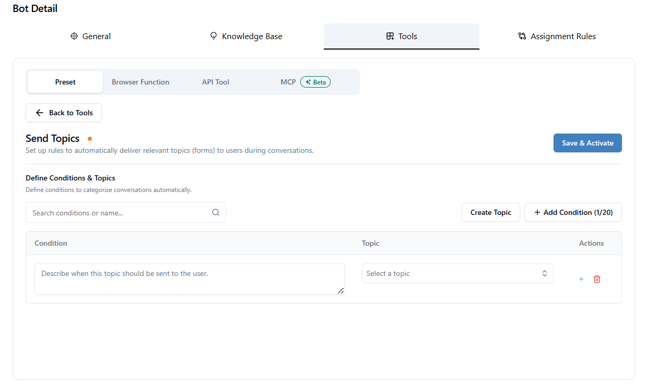Screen dimensions: 646x386
Task: Select the Preset tab
Action: pos(65,82)
